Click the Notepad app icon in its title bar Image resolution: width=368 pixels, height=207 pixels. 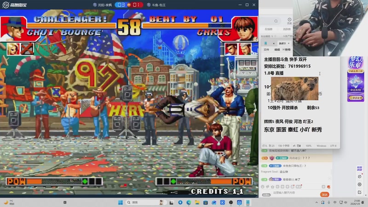tap(266, 43)
